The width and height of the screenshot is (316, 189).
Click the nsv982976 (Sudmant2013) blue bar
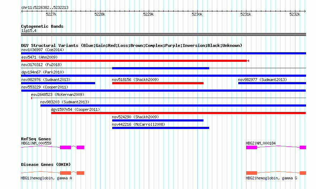click(x=58, y=83)
